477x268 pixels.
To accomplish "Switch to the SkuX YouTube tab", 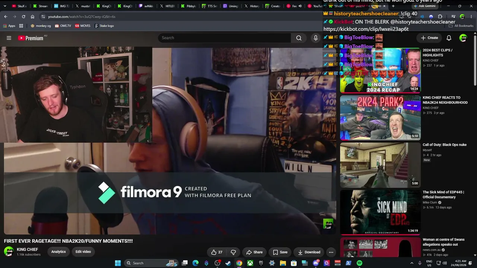I will (x=19, y=6).
